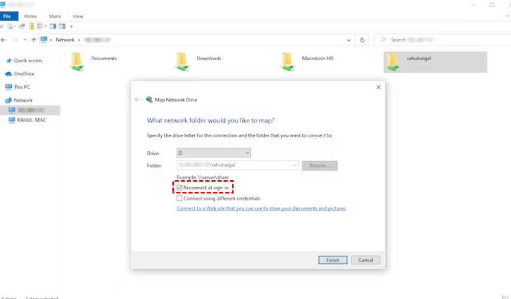511x299 pixels.
Task: Go up one level with the up arrow
Action: point(34,40)
